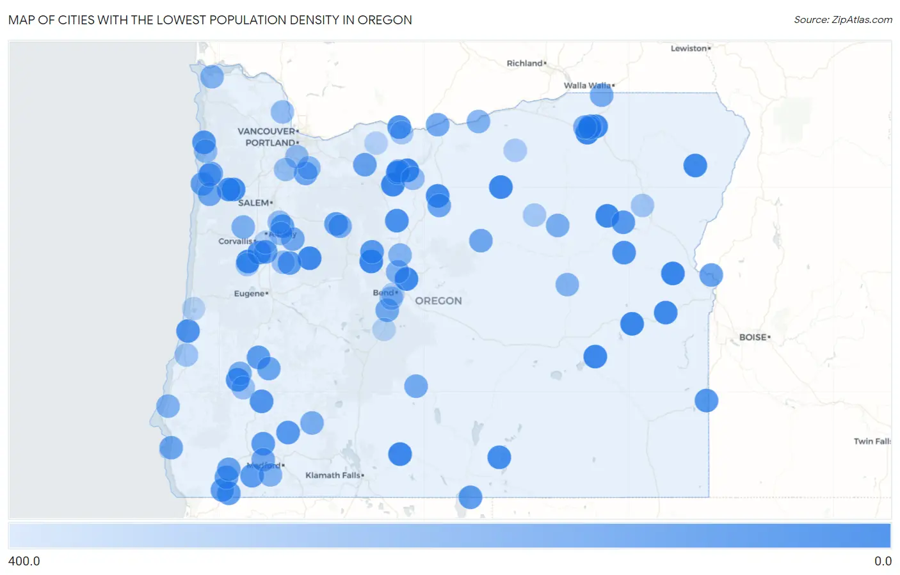Click the Corvallis city label
This screenshot has width=900, height=575.
pyautogui.click(x=236, y=241)
